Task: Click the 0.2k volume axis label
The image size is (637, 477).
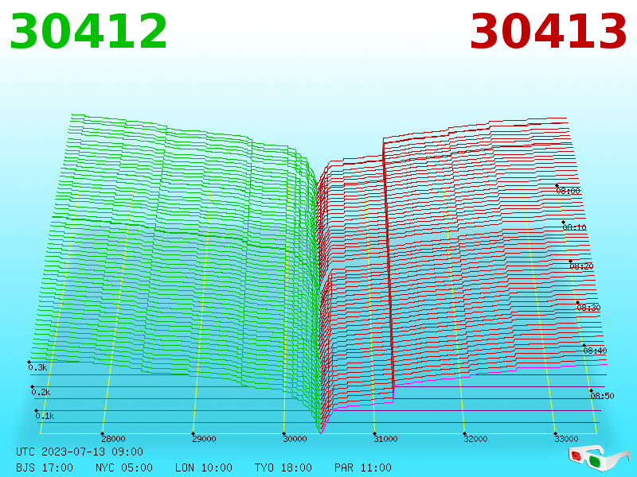Action: pyautogui.click(x=41, y=392)
